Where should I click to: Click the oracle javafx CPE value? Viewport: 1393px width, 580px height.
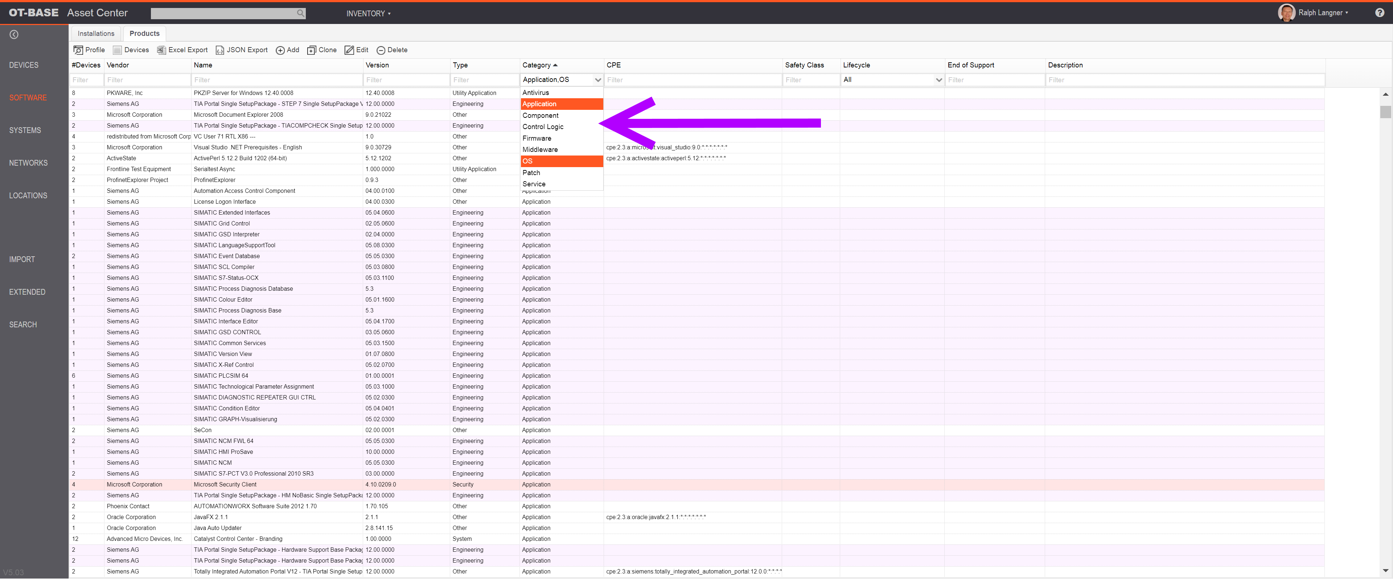656,517
